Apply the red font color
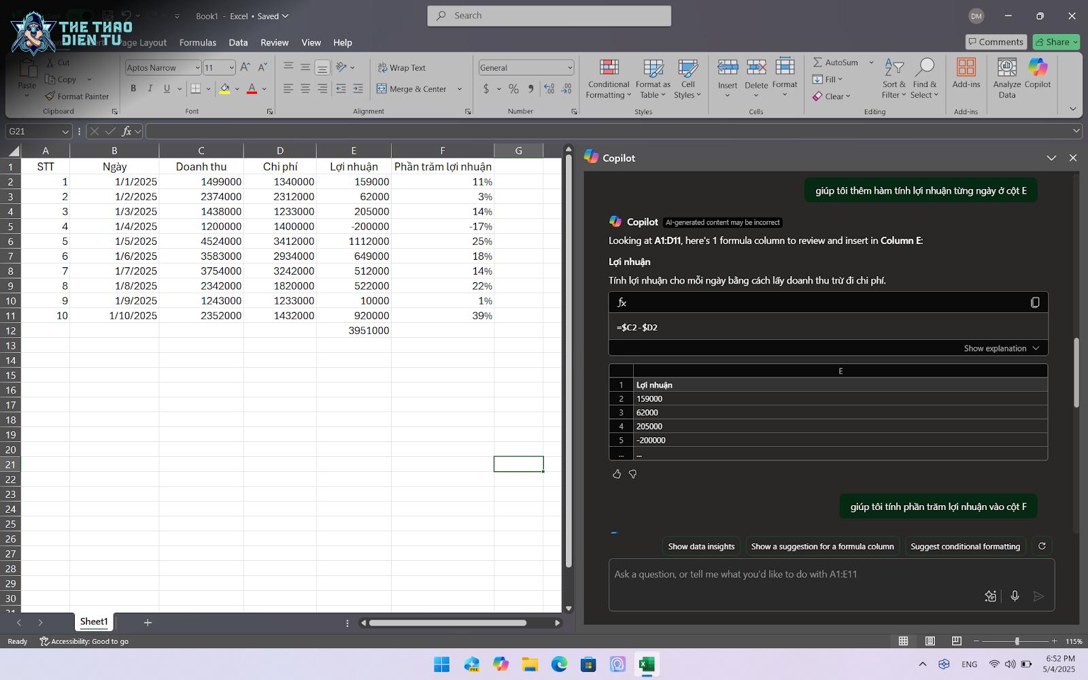Image resolution: width=1088 pixels, height=680 pixels. click(x=252, y=88)
